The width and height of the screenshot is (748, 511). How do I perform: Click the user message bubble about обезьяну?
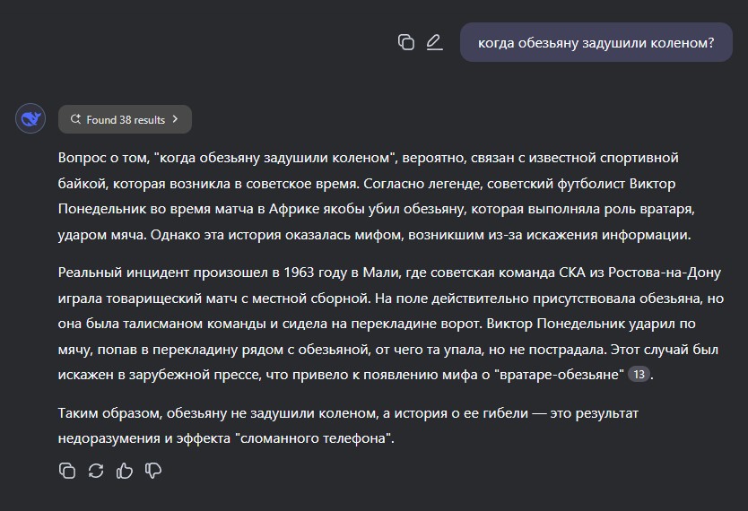596,42
